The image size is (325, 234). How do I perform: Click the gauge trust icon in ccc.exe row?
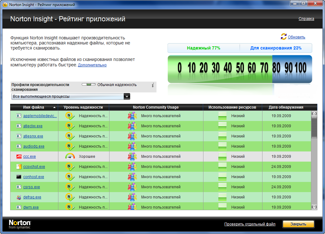[70, 157]
